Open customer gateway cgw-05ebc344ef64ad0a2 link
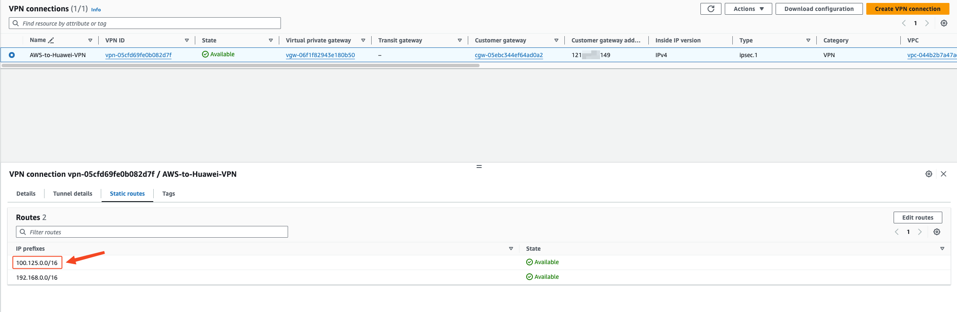The height and width of the screenshot is (312, 957). (x=509, y=55)
